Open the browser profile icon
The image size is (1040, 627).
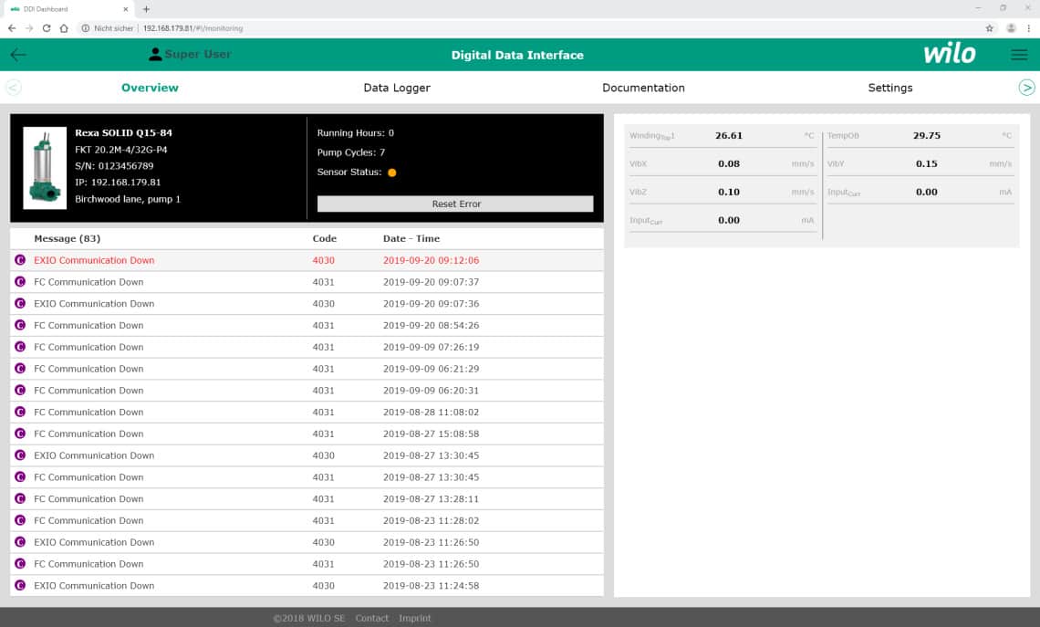1011,28
